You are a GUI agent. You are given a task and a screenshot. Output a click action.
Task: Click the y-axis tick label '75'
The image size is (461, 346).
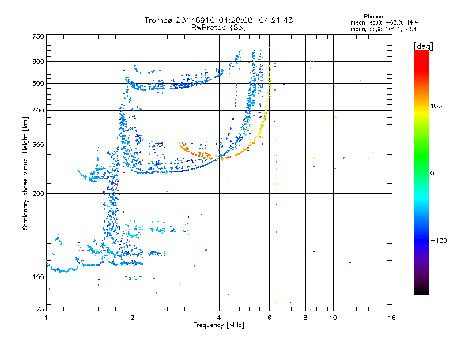pos(40,309)
